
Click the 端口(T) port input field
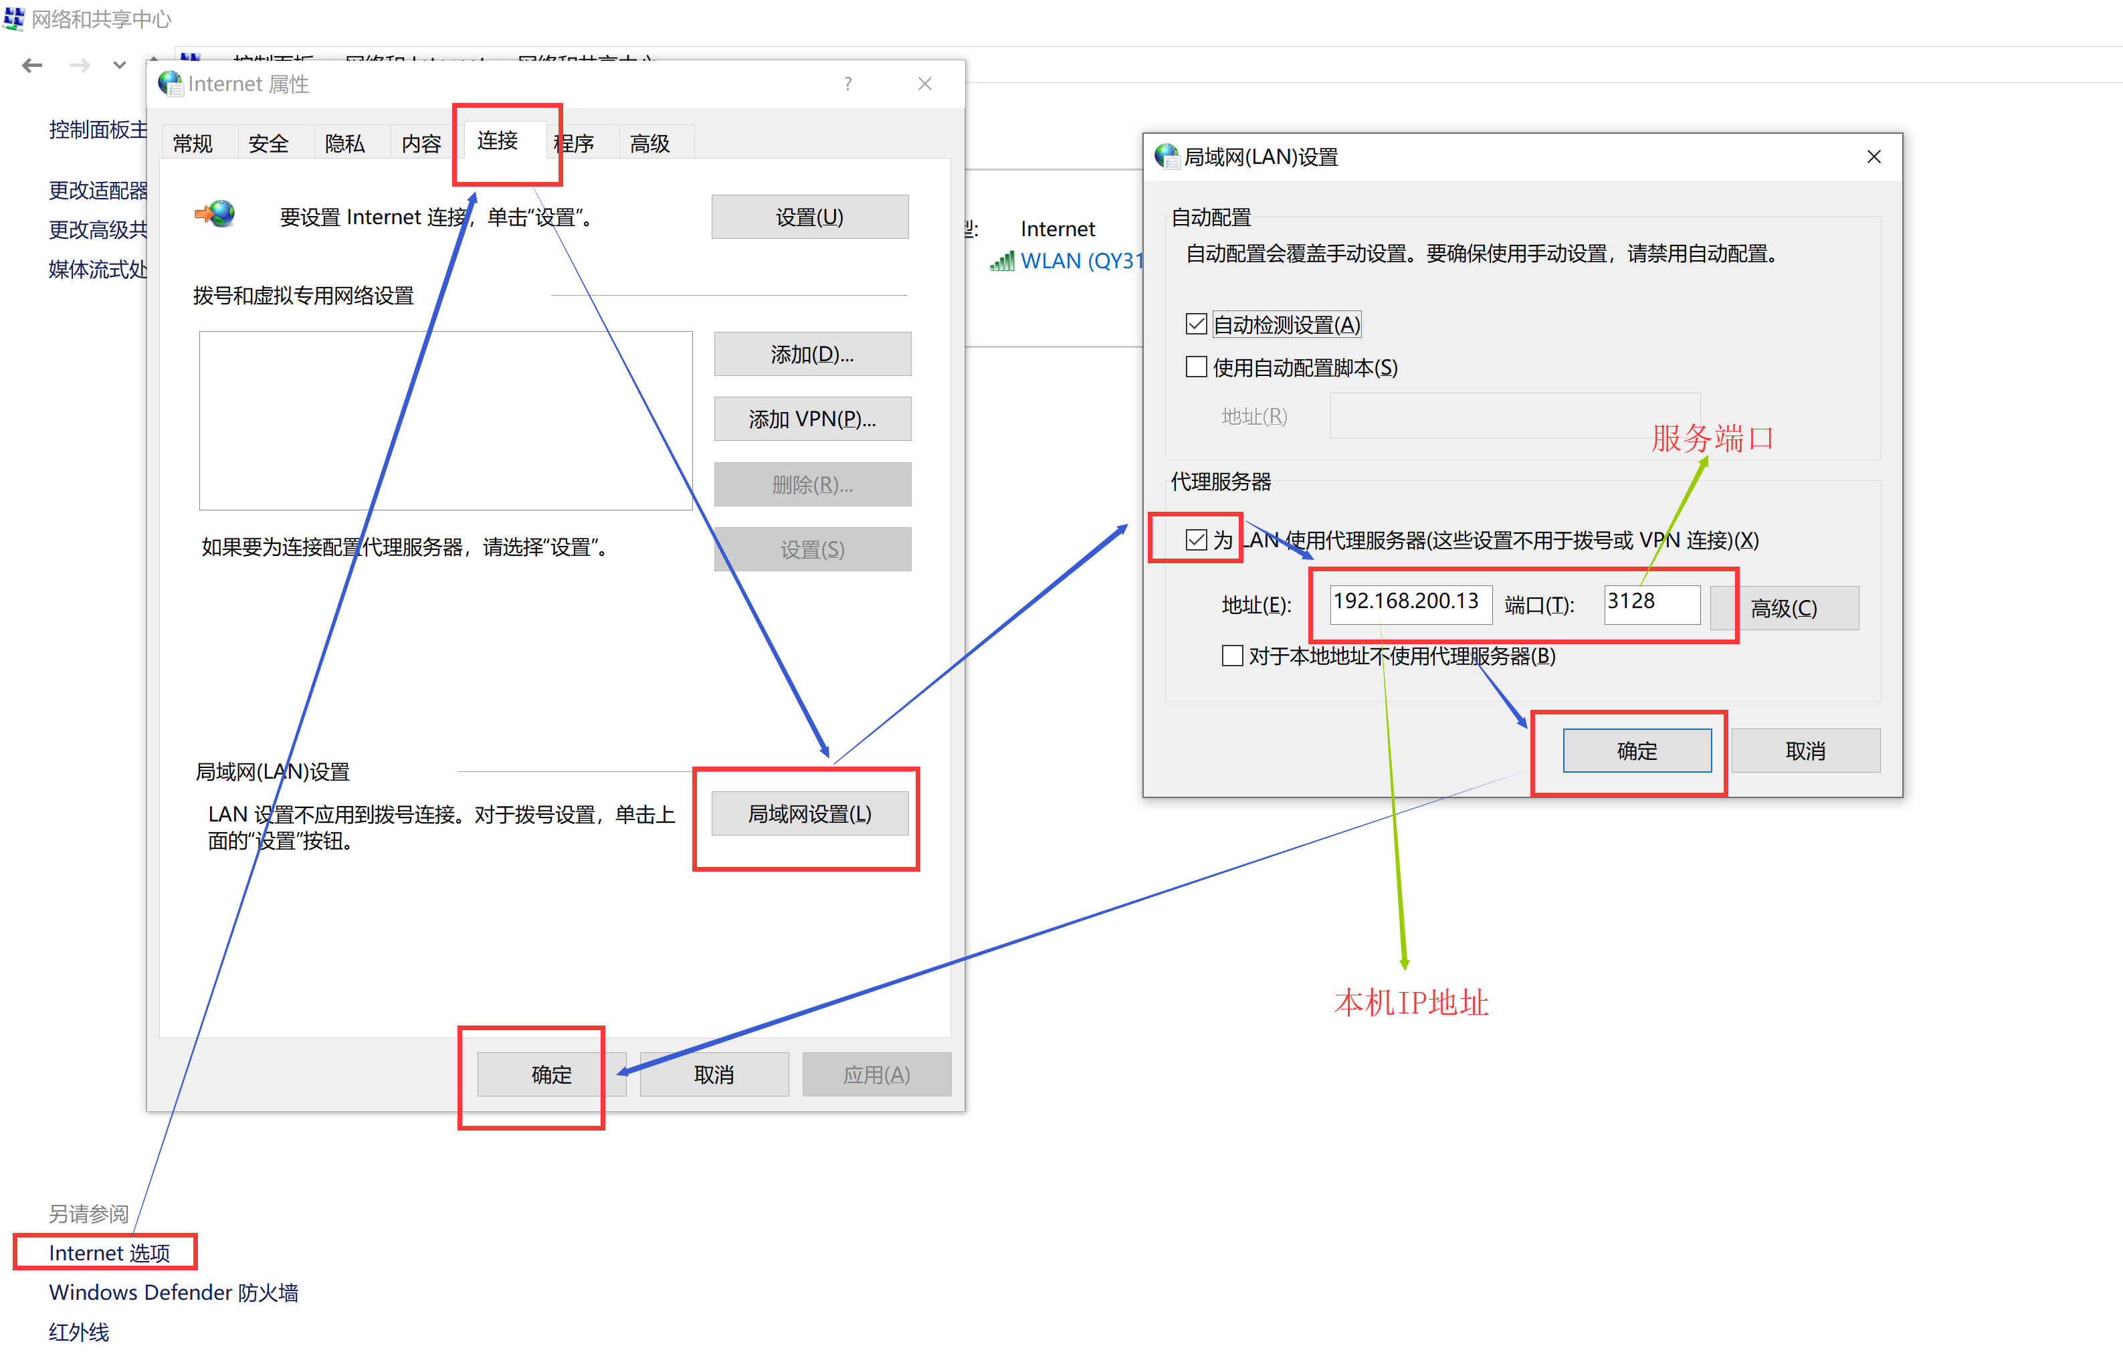click(x=1651, y=604)
